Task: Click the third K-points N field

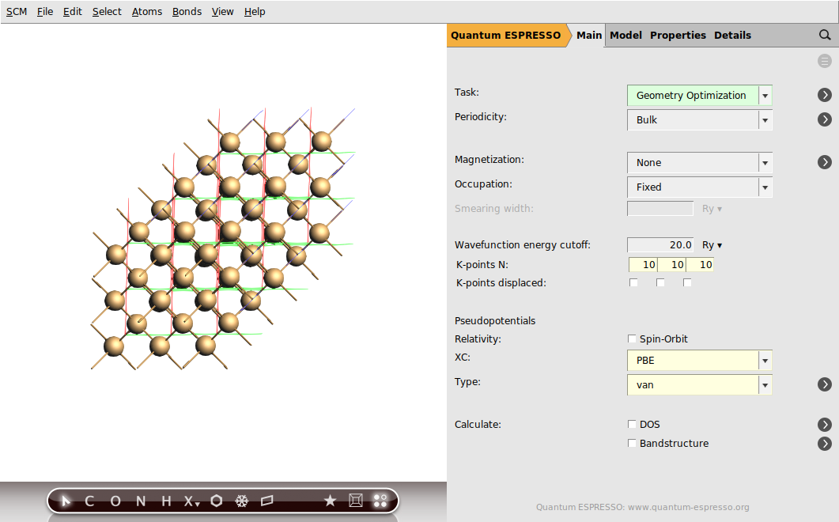Action: 700,264
